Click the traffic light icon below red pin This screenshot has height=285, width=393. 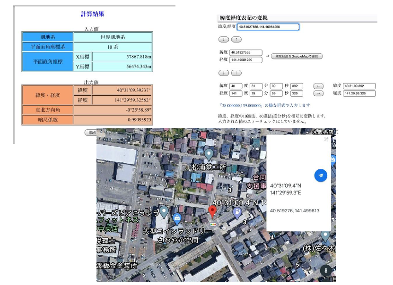pos(213,225)
